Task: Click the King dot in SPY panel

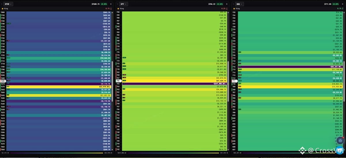Action: (x=118, y=9)
